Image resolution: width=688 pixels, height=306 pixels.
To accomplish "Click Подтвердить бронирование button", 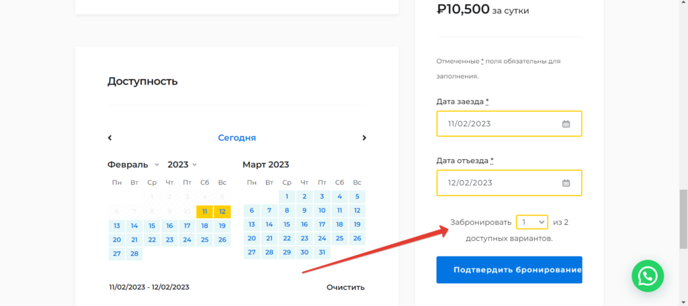I will (509, 270).
